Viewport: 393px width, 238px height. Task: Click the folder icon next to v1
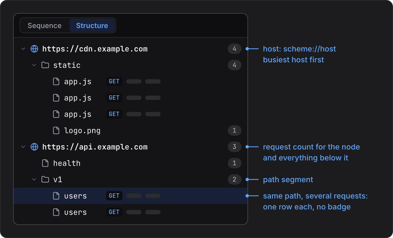click(45, 179)
